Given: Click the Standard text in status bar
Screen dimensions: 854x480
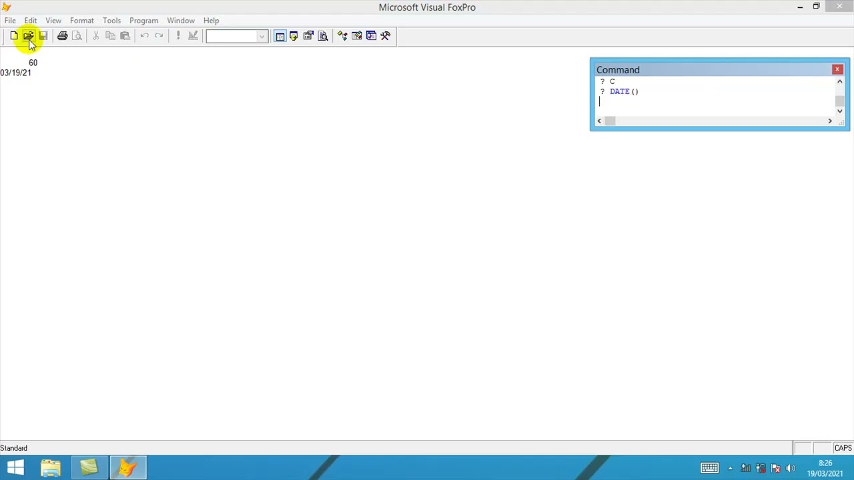Looking at the screenshot, I should tap(14, 448).
